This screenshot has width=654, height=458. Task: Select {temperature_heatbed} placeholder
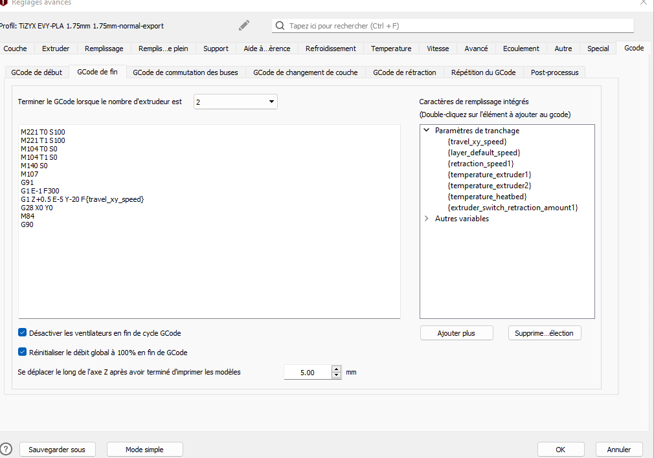[x=487, y=196]
